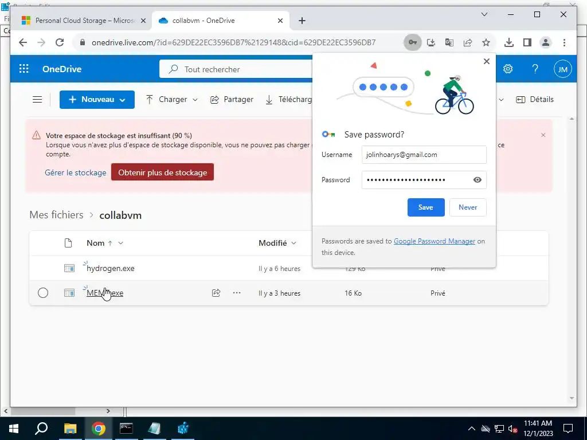The height and width of the screenshot is (440, 587).
Task: Open the help question mark
Action: point(535,69)
